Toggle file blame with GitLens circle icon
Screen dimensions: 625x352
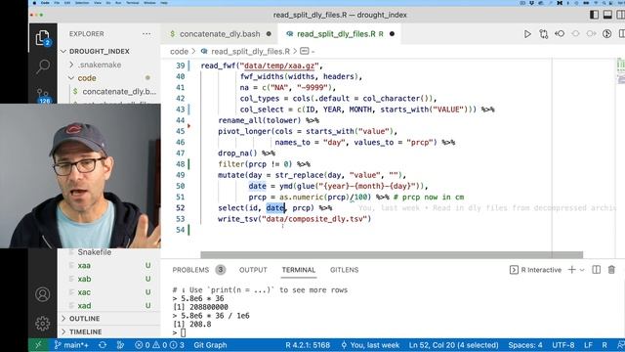tap(607, 34)
